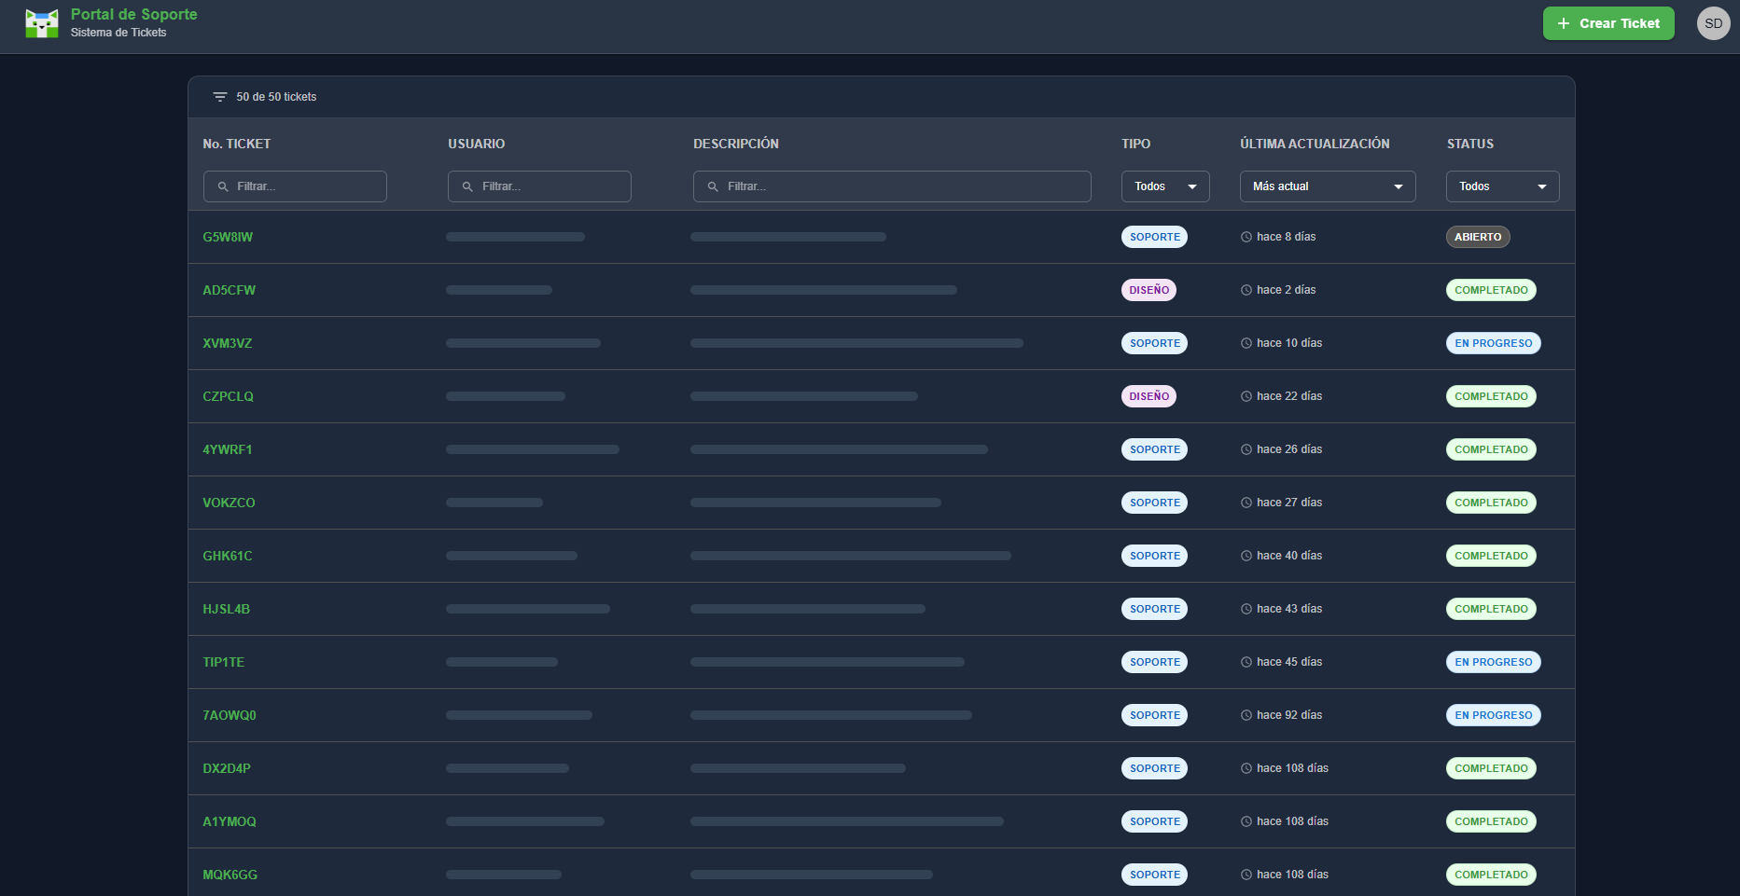Open ticket MQK6GG
This screenshot has height=896, width=1740.
click(x=230, y=875)
